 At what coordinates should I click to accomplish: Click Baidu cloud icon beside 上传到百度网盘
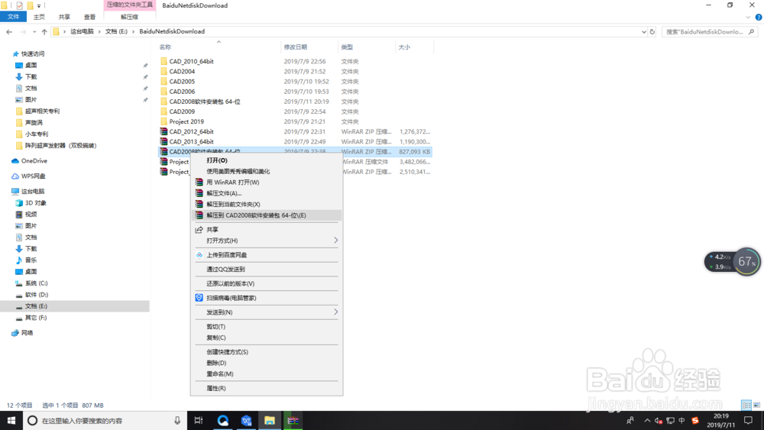coord(199,254)
